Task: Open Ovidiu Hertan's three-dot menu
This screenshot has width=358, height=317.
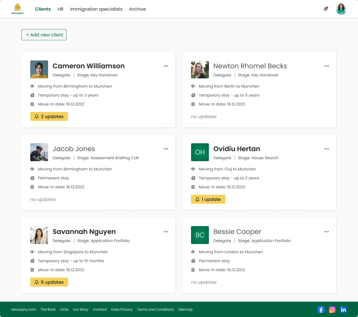Action: point(327,149)
